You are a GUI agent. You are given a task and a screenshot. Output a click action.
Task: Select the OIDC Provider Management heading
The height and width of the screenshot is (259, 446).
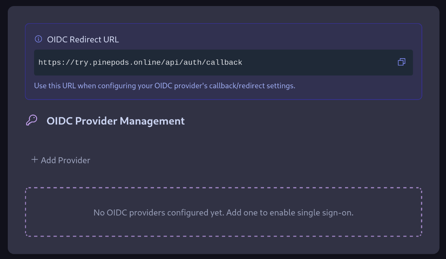(116, 121)
